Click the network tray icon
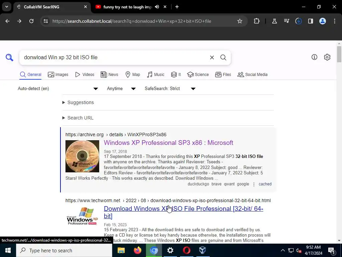The image size is (342, 257). point(291,250)
